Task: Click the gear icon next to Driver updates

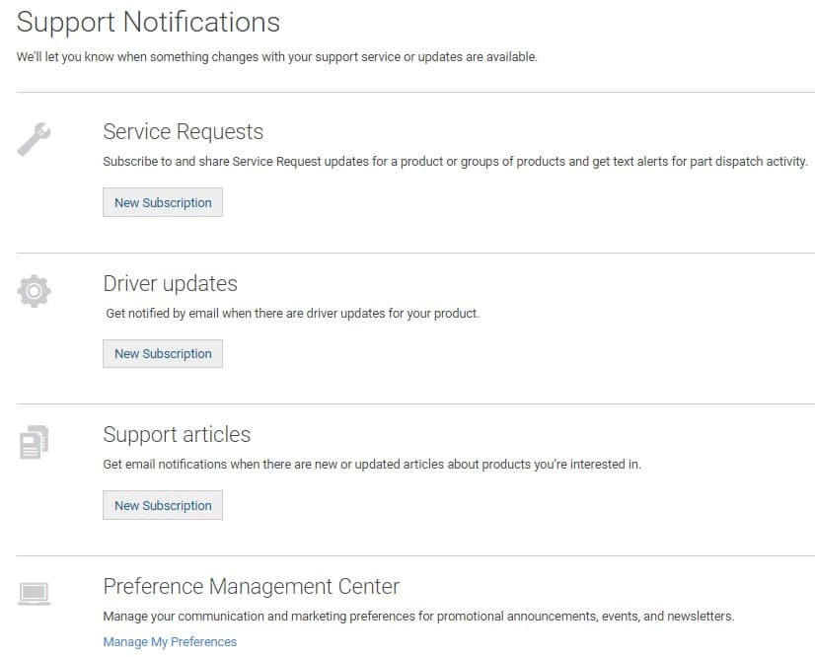Action: (x=34, y=290)
